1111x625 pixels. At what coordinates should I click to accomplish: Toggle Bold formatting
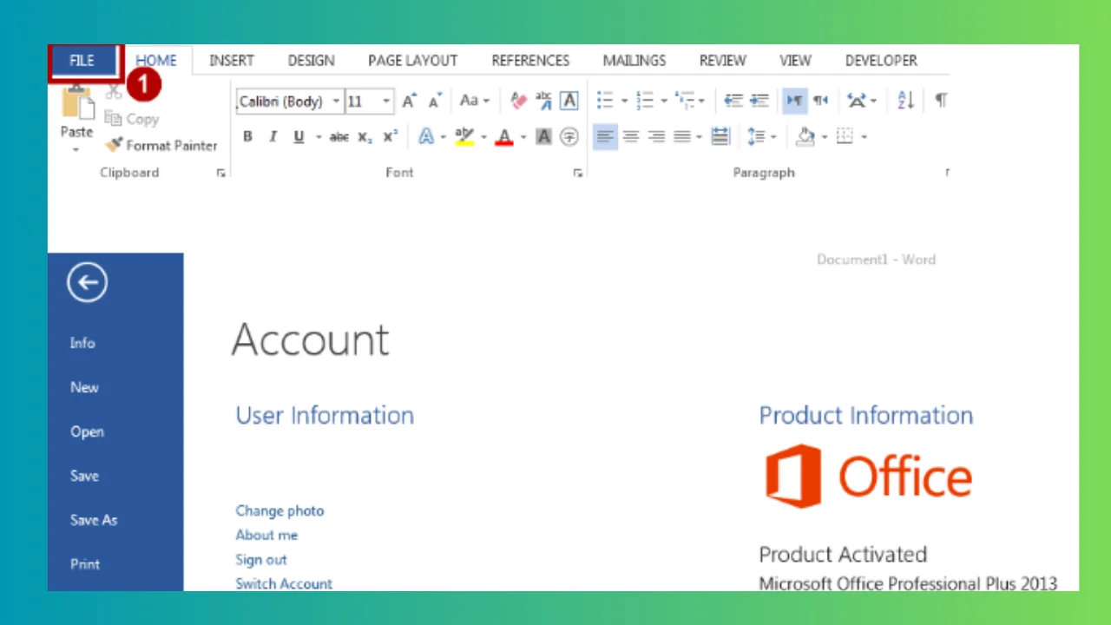point(247,136)
